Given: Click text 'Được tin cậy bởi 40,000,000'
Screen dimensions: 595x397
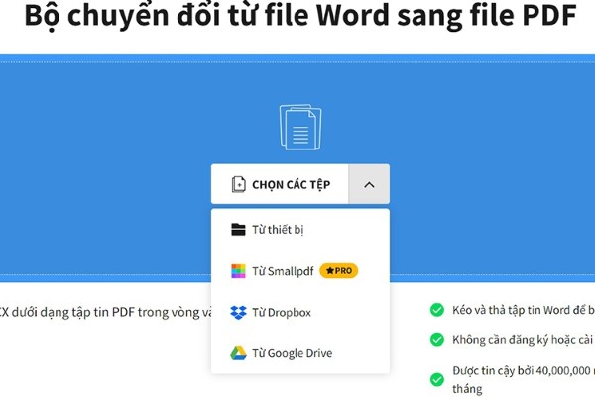Looking at the screenshot, I should [x=522, y=370].
